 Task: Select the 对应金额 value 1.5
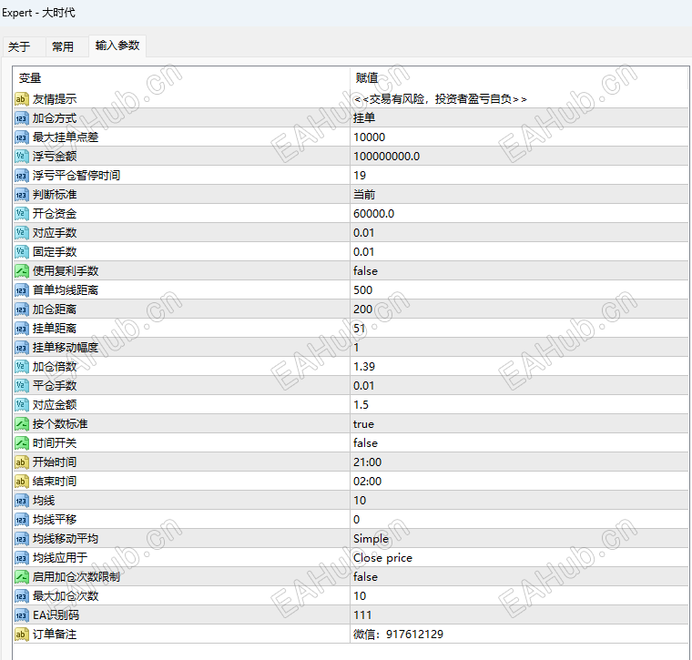(361, 404)
